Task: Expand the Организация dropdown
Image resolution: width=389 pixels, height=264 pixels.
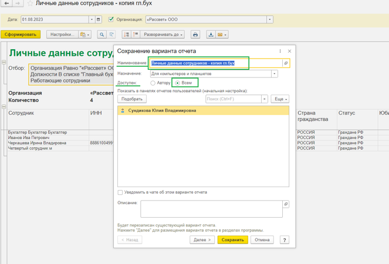Action: click(270, 19)
